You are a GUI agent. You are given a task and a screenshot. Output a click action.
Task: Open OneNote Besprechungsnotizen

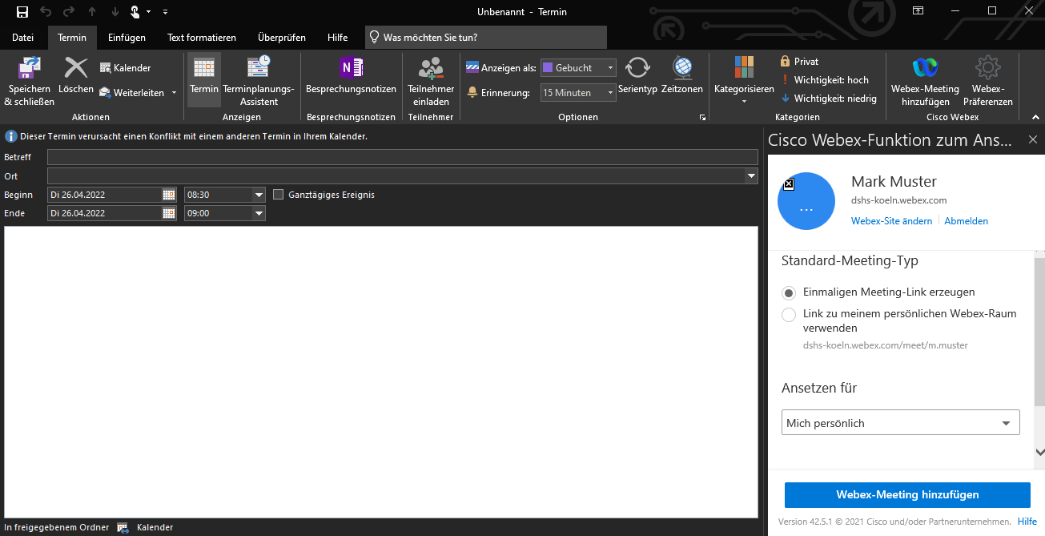[x=351, y=76]
